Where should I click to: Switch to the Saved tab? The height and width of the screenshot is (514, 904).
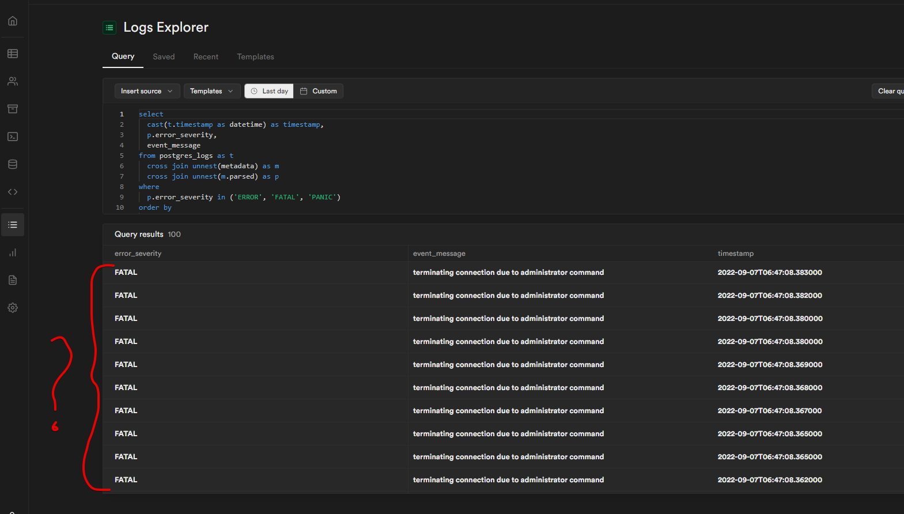click(164, 56)
